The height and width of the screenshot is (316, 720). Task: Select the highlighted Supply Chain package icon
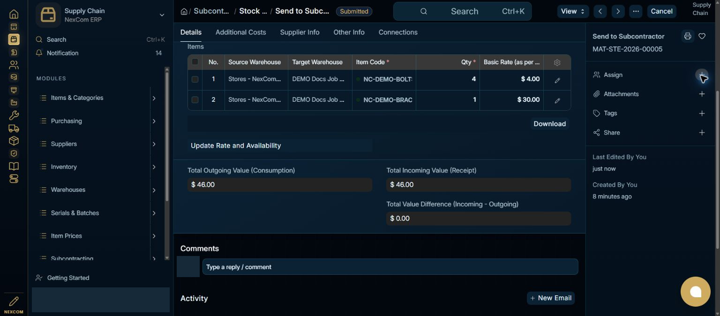14,39
